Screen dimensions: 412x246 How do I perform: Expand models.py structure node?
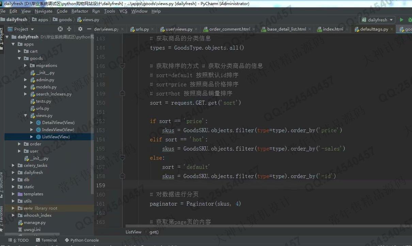pyautogui.click(x=26, y=87)
